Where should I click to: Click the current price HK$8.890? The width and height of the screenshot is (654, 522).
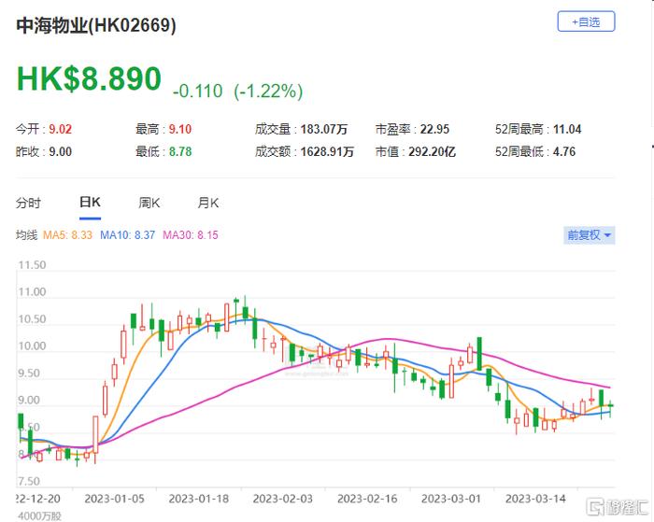tap(89, 78)
